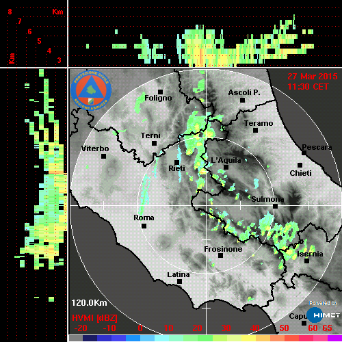
Task: Click the Rieti city marker square
Action: click(x=176, y=162)
